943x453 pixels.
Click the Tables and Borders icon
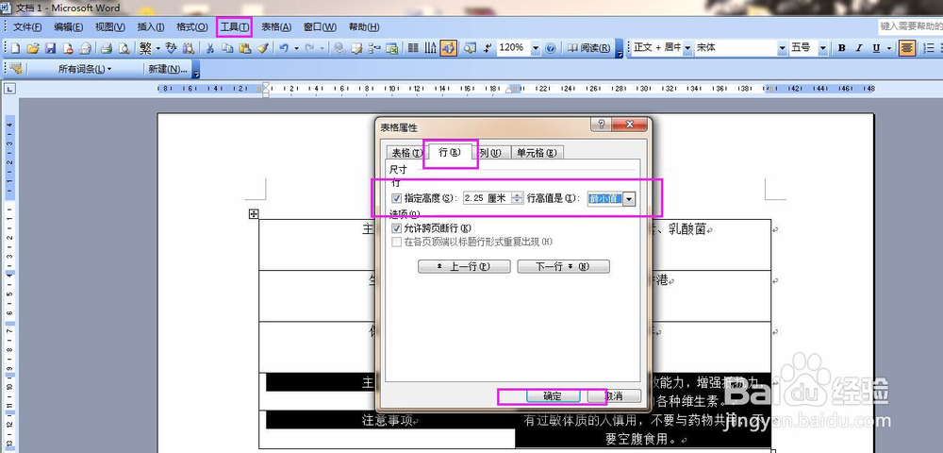tap(356, 48)
